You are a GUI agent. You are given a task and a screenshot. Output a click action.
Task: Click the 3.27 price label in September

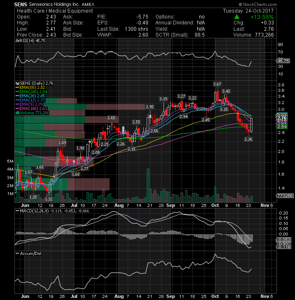point(181,96)
